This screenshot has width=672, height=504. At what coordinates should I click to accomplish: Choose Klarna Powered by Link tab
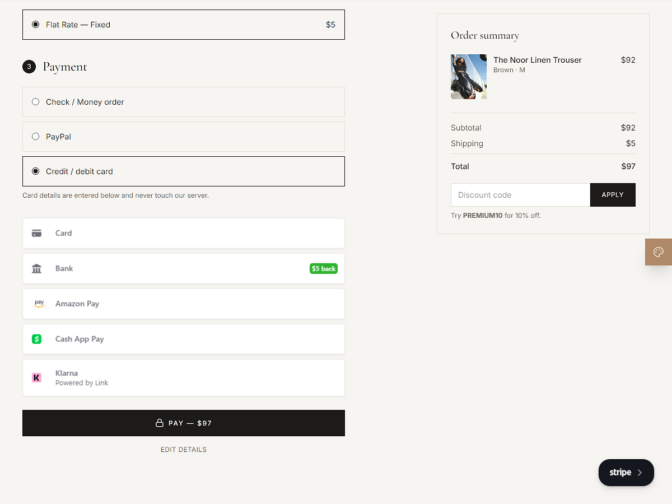coord(184,377)
